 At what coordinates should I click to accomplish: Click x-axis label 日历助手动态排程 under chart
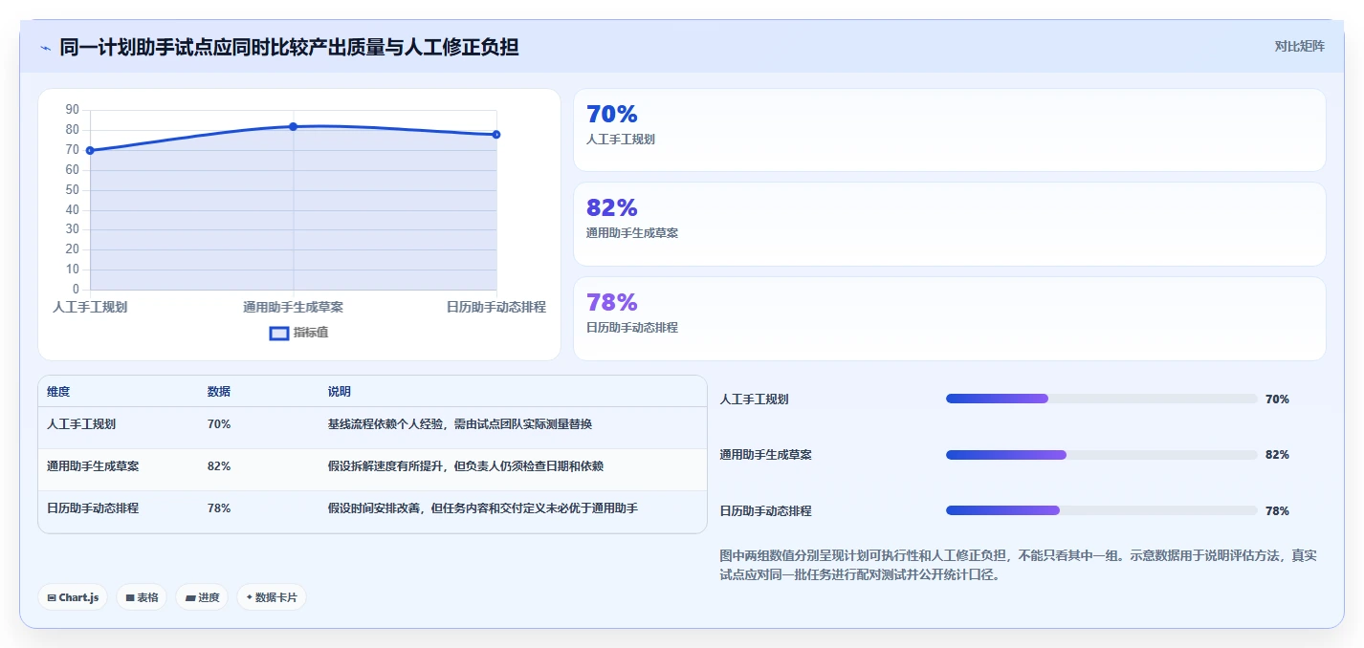tap(496, 307)
